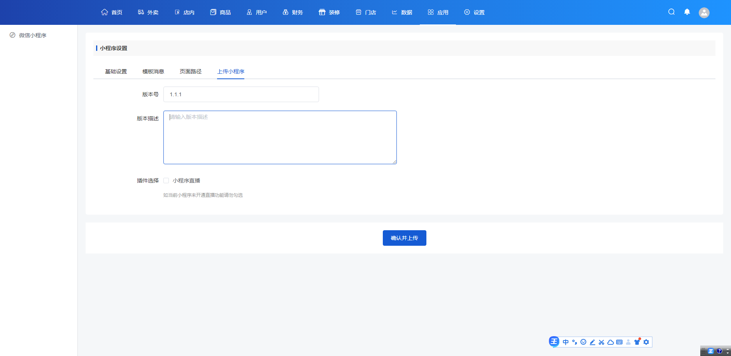Open IME toolbar settings gear
Image resolution: width=731 pixels, height=356 pixels.
point(646,342)
